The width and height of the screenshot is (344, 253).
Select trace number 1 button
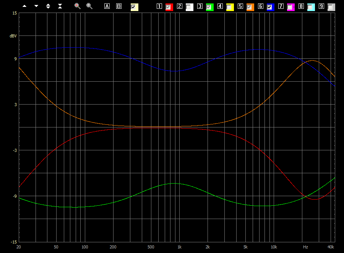[159, 6]
